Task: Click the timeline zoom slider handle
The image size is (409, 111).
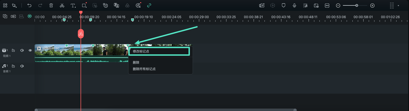Action: tap(357, 5)
